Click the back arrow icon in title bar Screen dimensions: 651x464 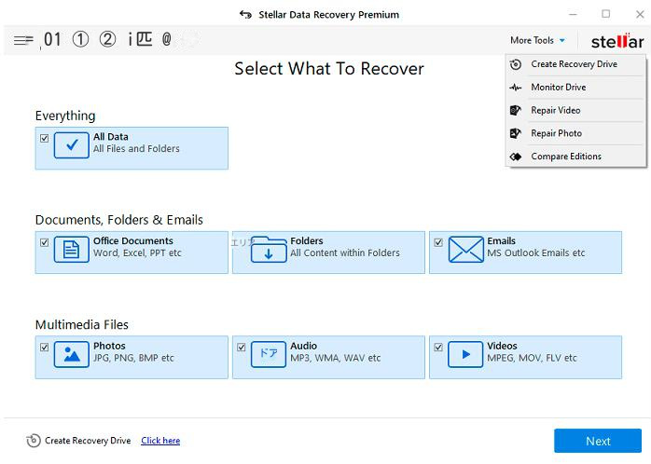pyautogui.click(x=245, y=15)
